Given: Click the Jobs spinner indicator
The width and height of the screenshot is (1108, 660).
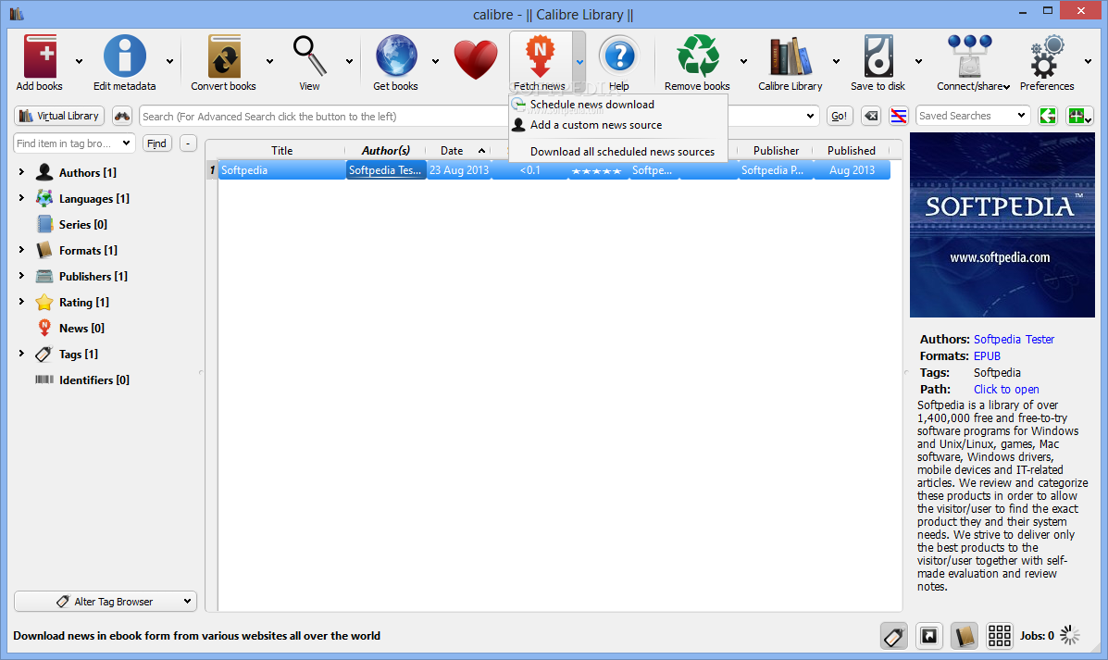Looking at the screenshot, I should (x=1069, y=635).
